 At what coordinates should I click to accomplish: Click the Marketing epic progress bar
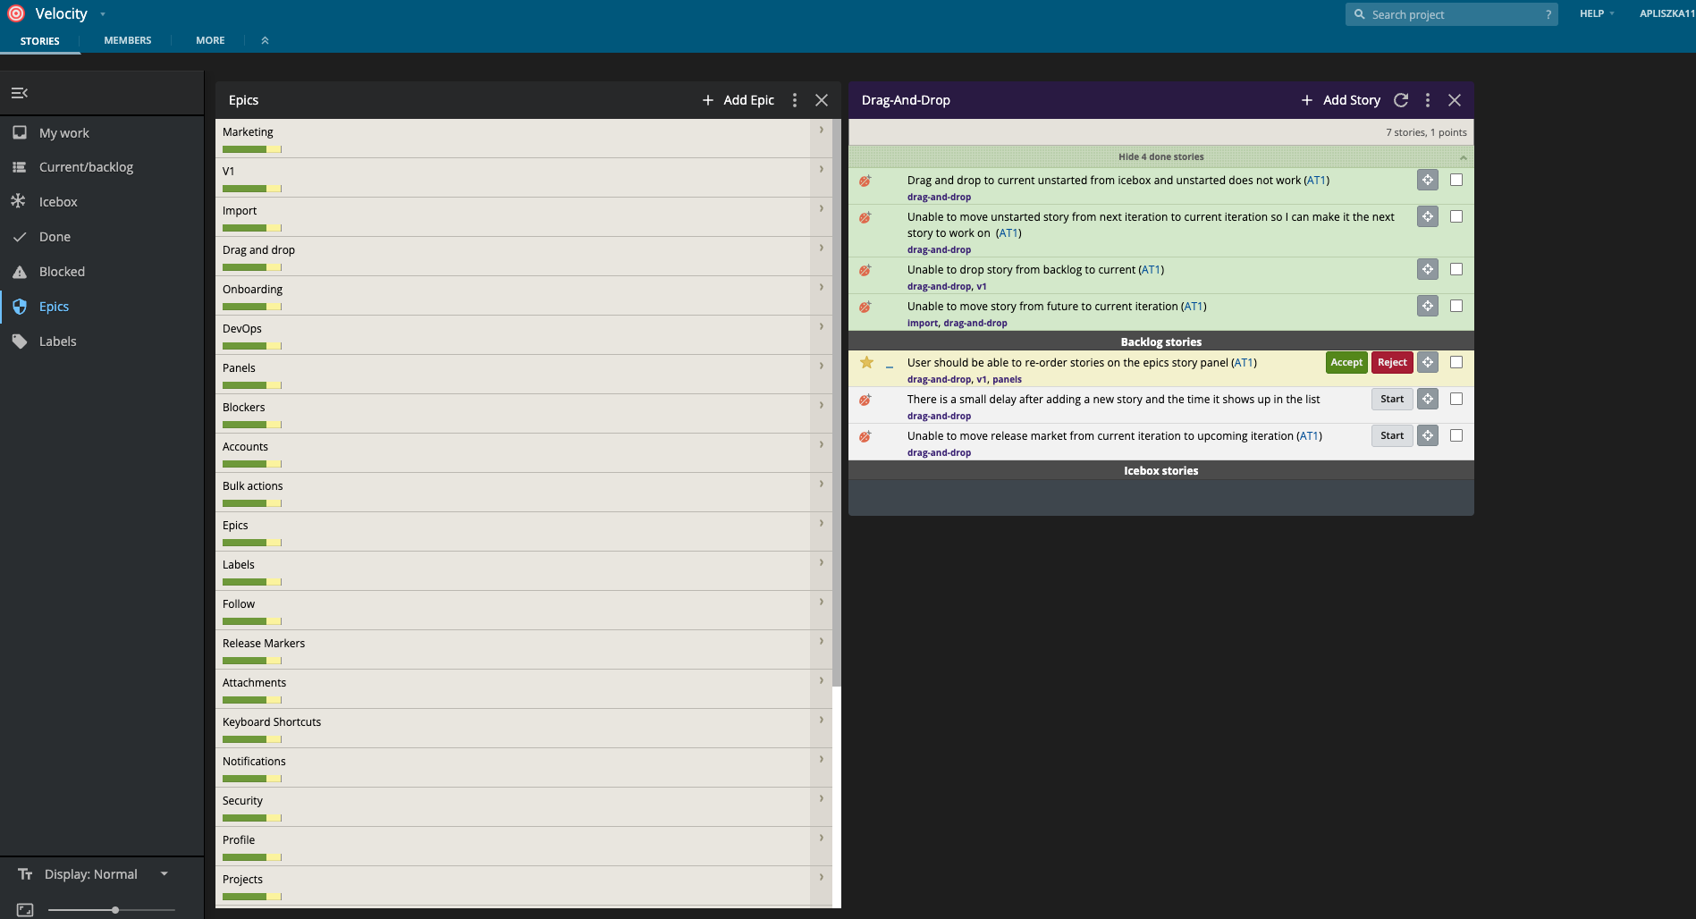click(252, 149)
